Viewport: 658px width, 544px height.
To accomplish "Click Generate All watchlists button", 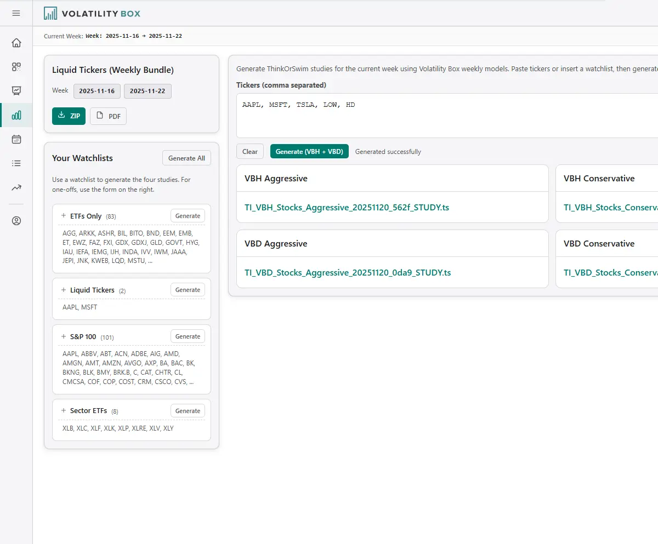I will [186, 158].
